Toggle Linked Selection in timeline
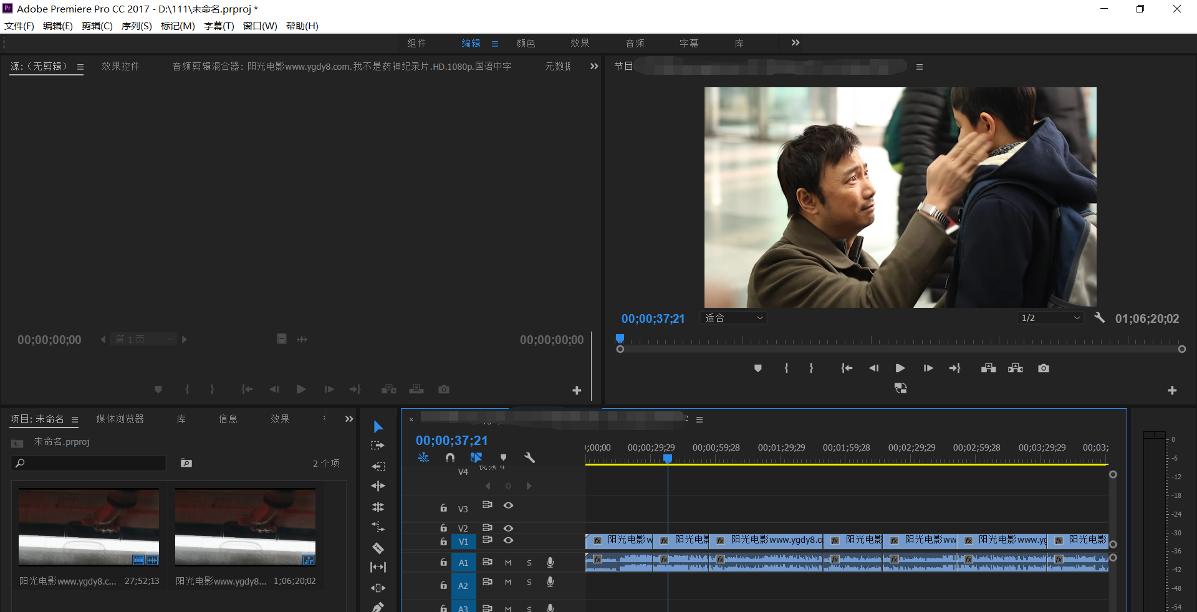 coord(476,457)
